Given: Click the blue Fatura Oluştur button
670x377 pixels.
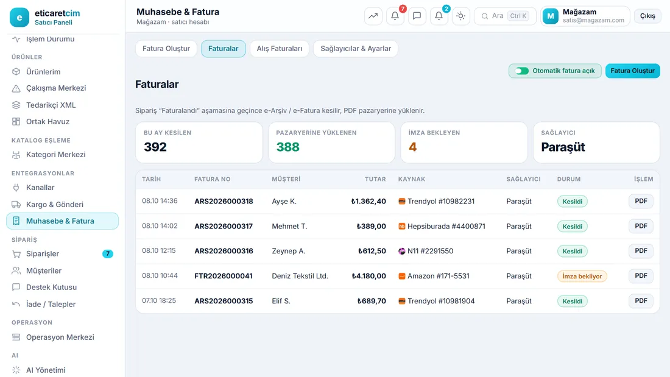Looking at the screenshot, I should coord(632,71).
